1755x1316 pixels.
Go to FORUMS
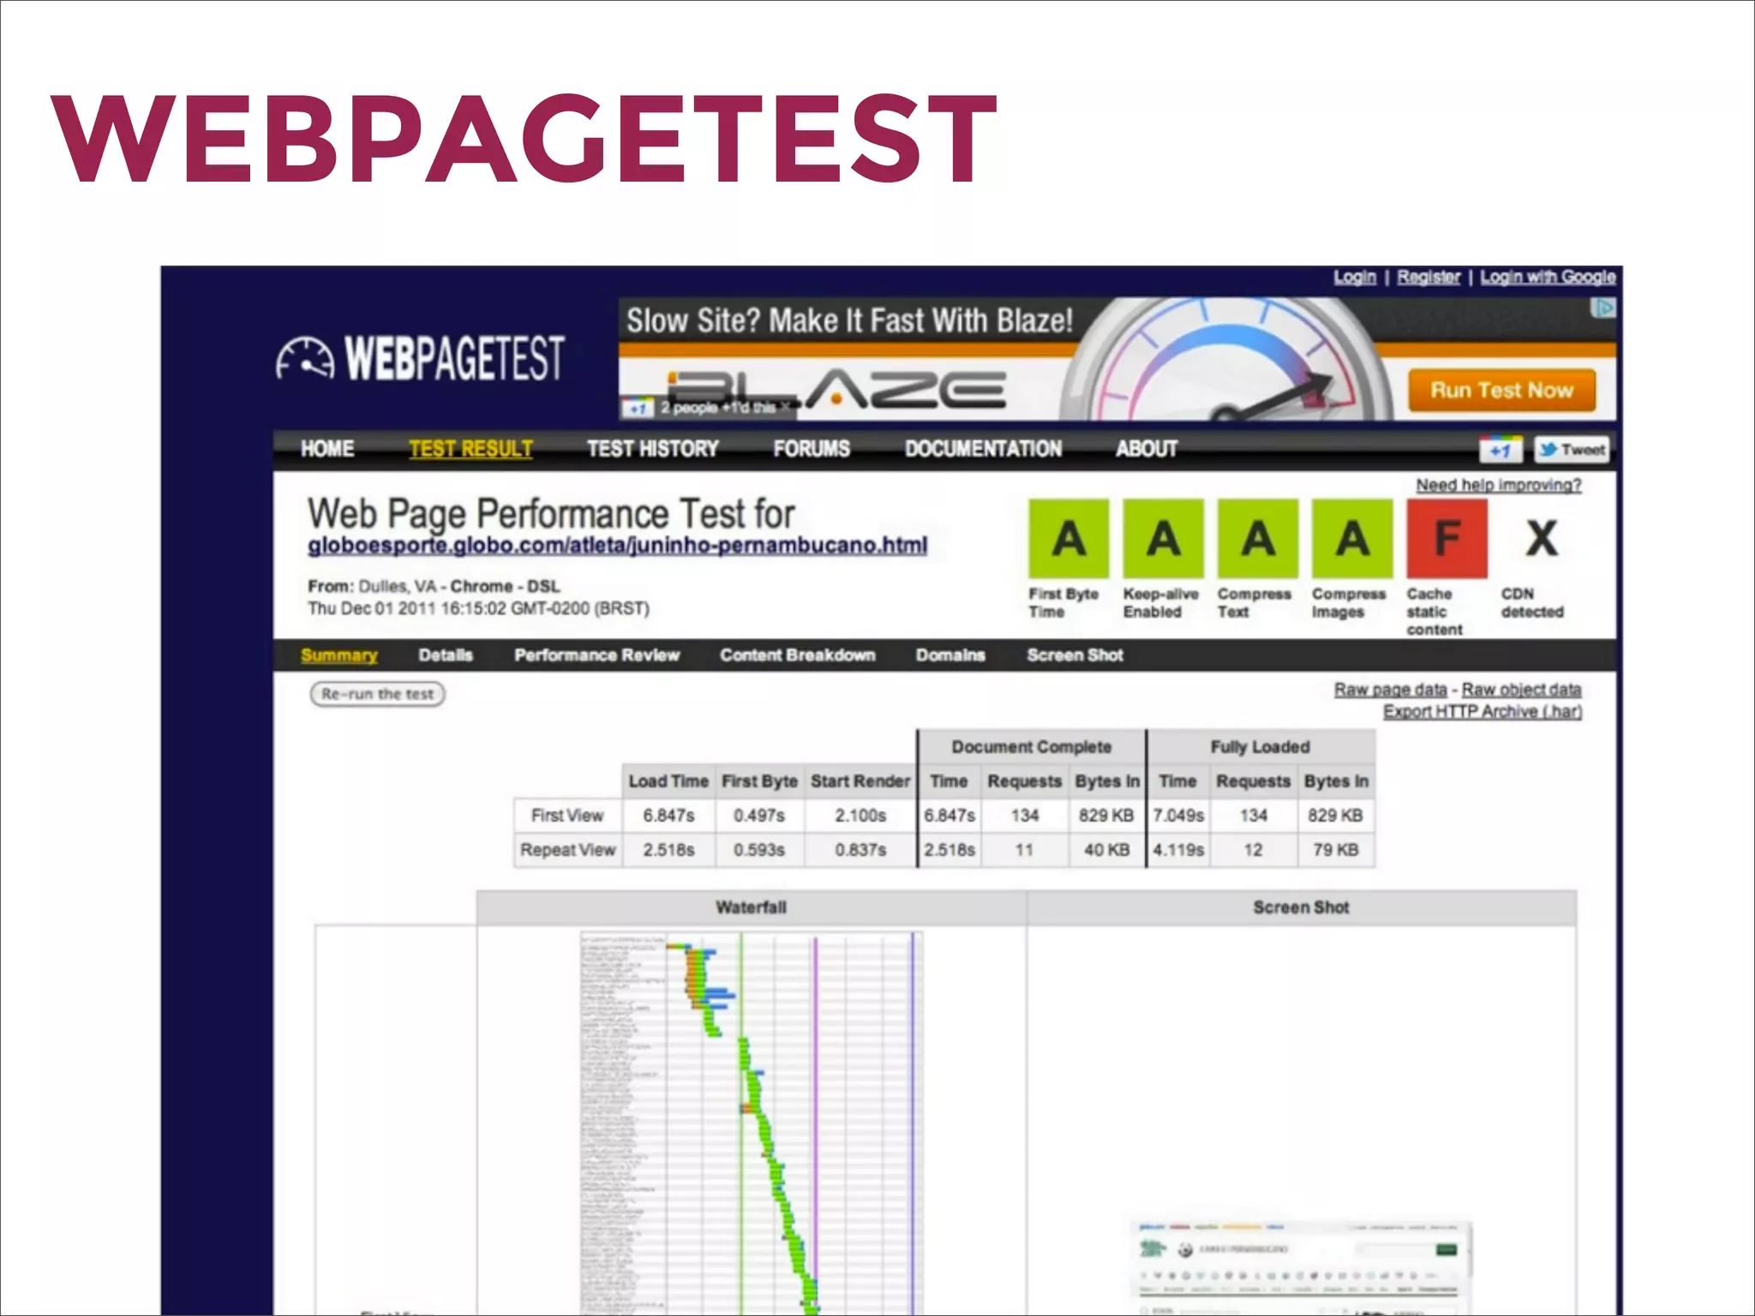812,449
